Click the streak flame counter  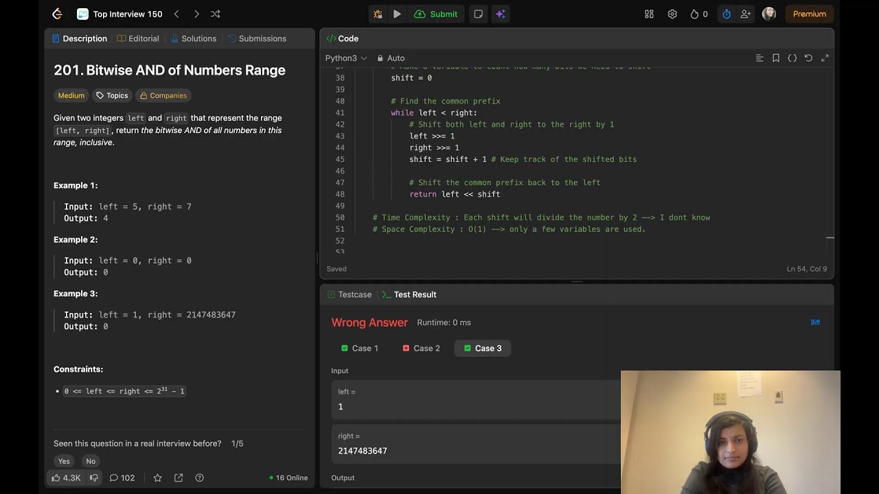(x=698, y=14)
